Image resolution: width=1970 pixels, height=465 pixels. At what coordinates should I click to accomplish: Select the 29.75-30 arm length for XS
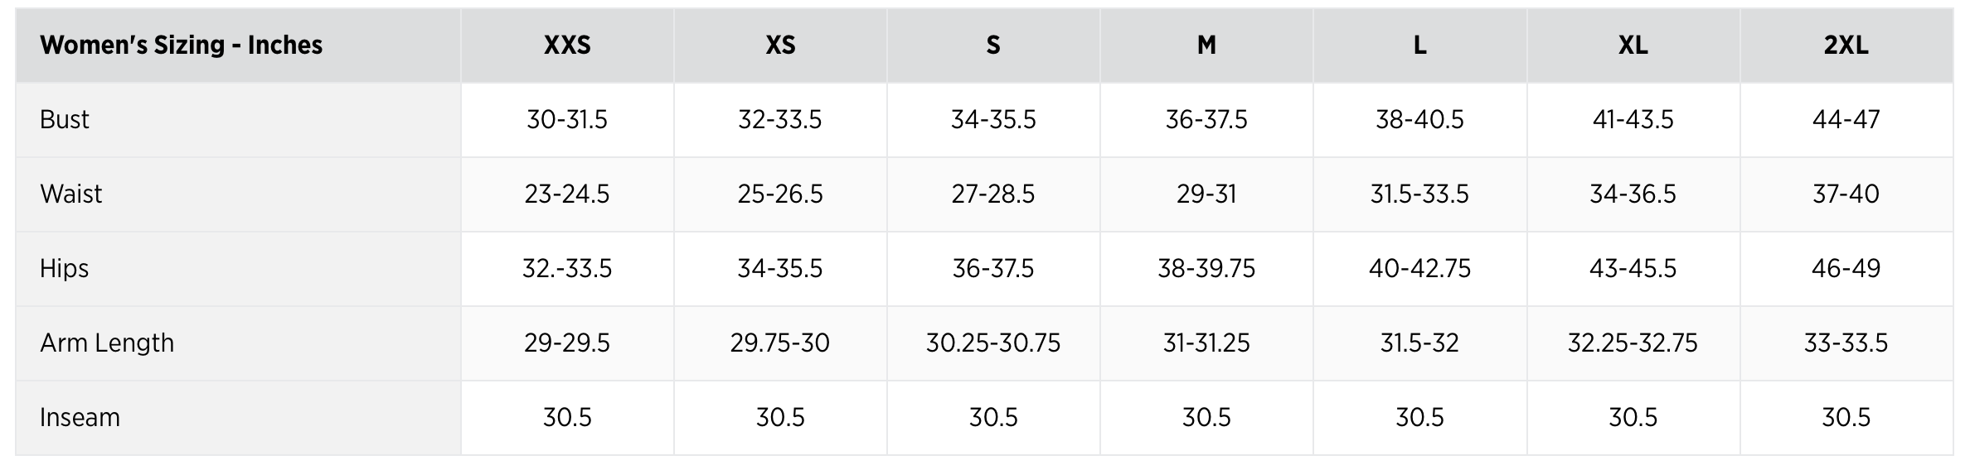780,343
